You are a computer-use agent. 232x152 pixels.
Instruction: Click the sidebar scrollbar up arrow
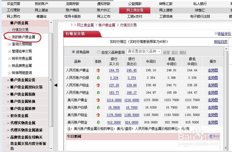pyautogui.click(x=51, y=23)
